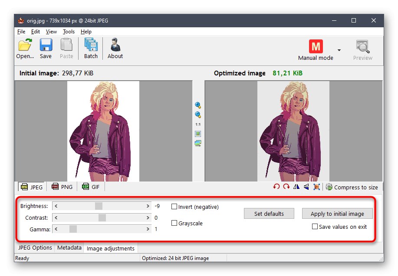
Task: Click the optimized image preview
Action: [x=293, y=131]
